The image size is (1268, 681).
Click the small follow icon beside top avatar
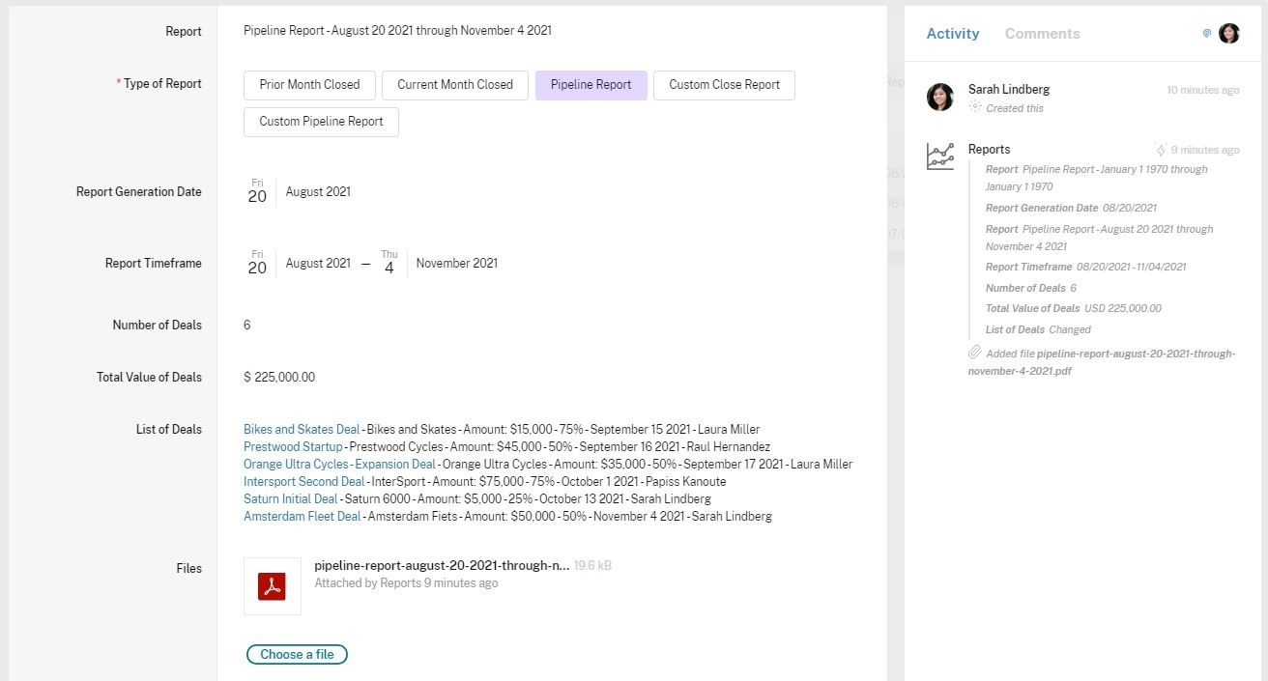(1206, 34)
